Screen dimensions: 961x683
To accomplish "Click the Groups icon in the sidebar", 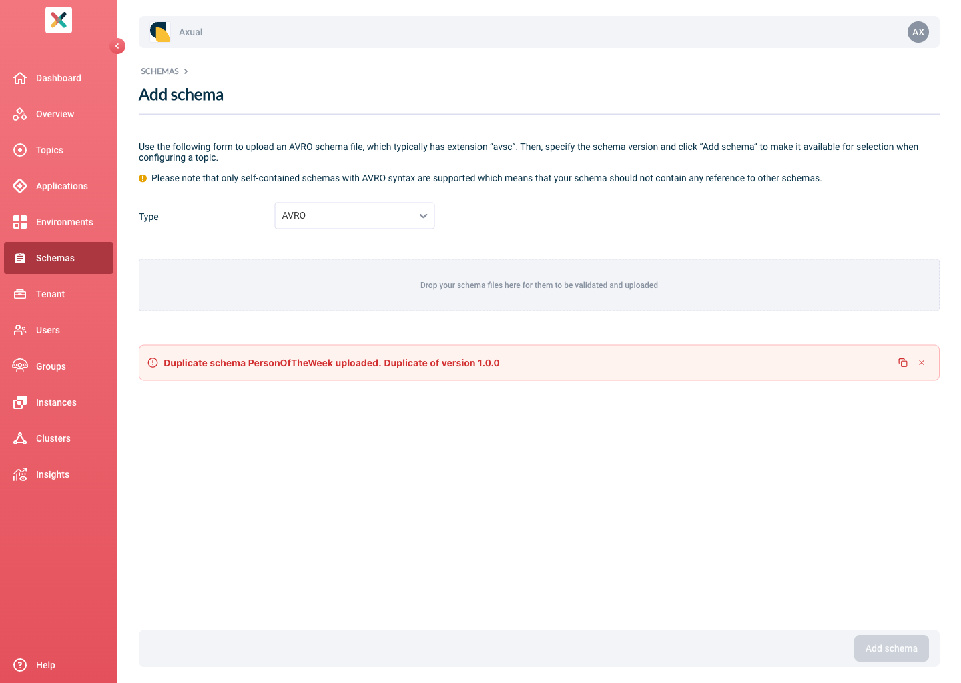I will click(20, 366).
